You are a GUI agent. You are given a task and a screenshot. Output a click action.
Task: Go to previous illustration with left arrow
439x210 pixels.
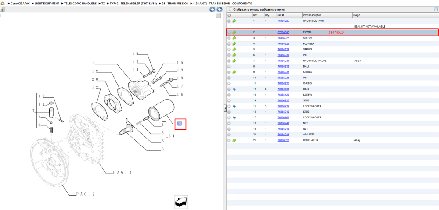click(212, 10)
